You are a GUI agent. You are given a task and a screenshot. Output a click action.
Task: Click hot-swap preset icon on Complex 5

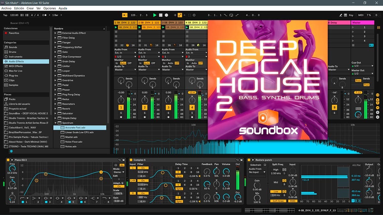point(237,160)
